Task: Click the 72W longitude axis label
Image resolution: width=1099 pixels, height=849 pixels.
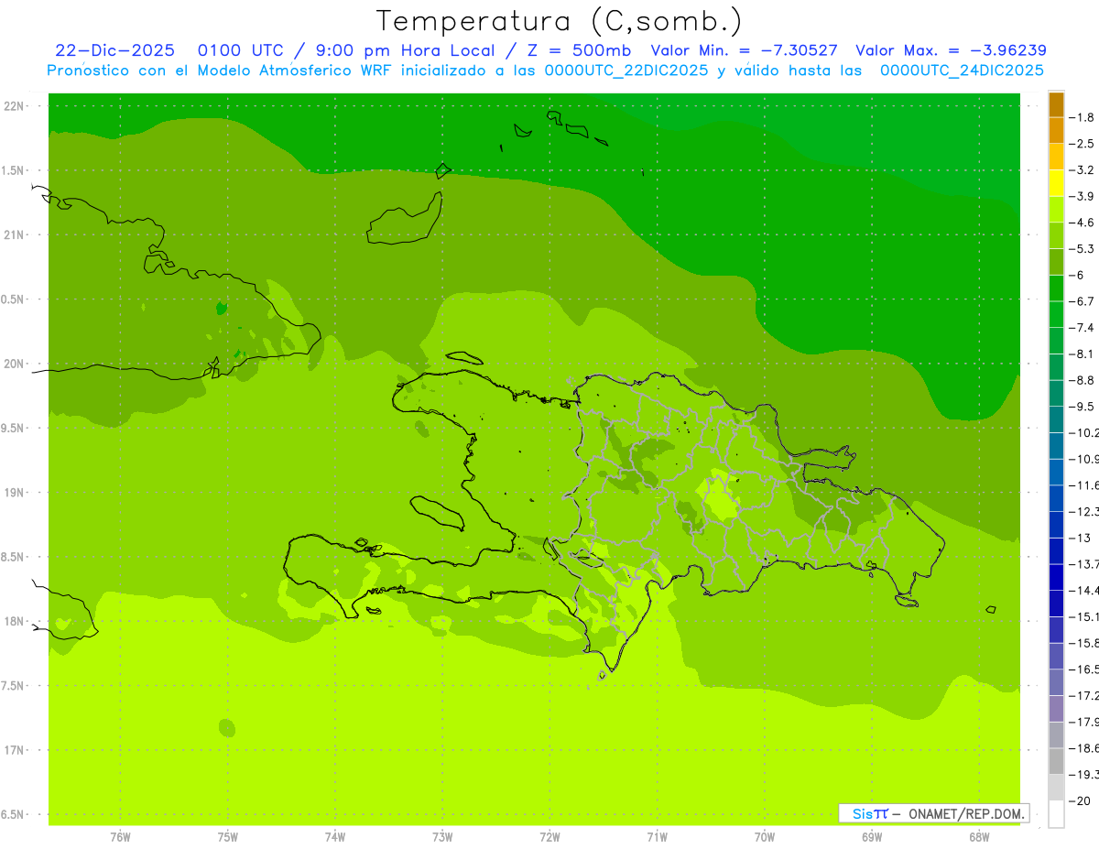Action: [x=549, y=837]
